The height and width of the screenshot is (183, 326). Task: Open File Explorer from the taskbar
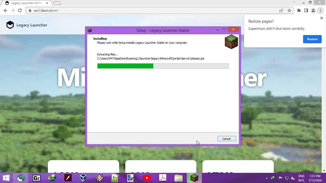coord(179,178)
